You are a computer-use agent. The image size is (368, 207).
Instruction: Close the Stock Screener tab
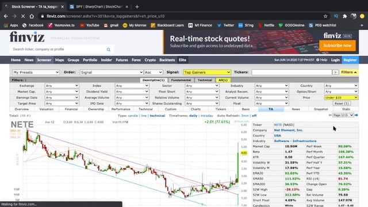[x=63, y=7]
